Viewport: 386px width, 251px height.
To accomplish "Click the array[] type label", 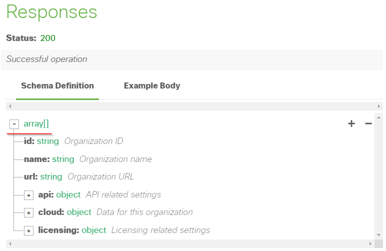I will pos(36,124).
